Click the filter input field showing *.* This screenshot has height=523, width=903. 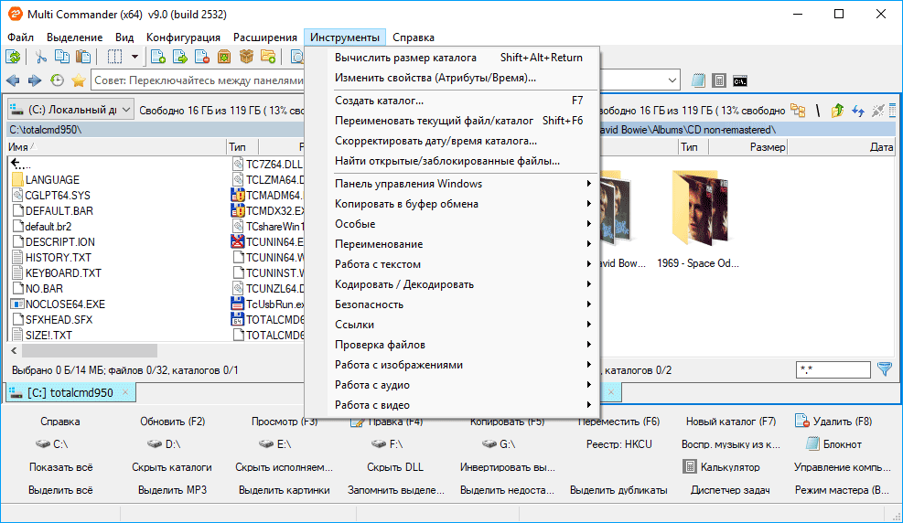833,370
